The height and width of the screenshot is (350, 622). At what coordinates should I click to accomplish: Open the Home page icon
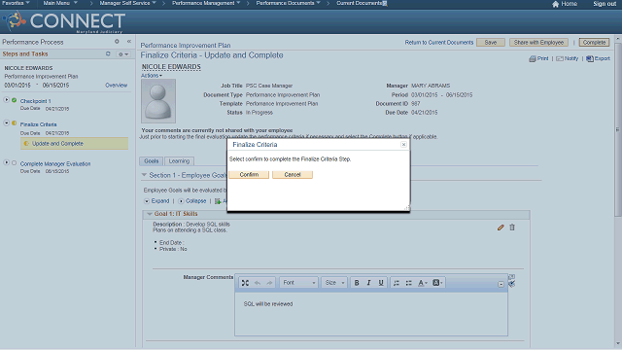tap(555, 4)
